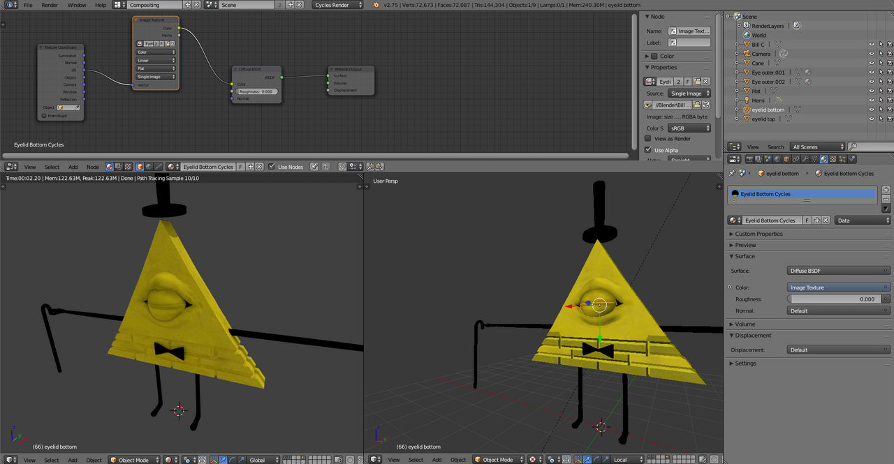Disable the Use Nodes checkbox

tap(270, 166)
